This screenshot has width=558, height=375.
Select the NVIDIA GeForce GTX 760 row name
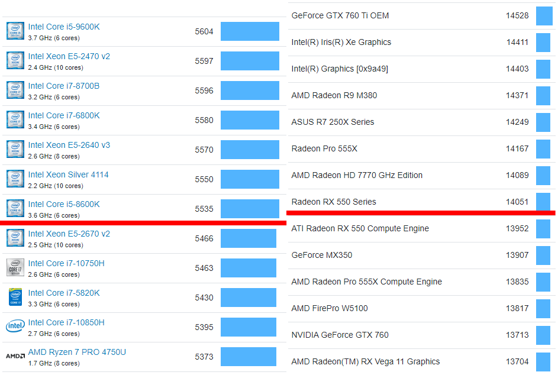(340, 335)
